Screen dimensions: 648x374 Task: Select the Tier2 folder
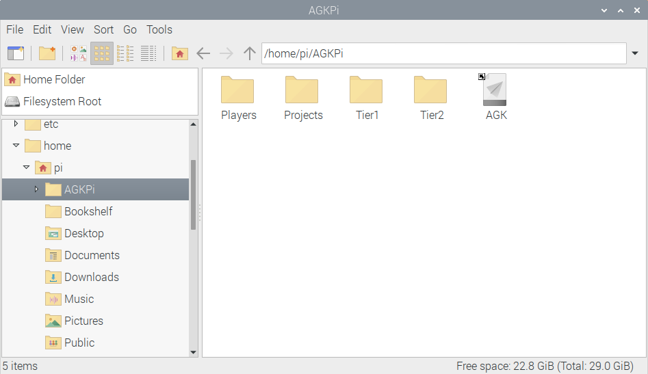[431, 91]
